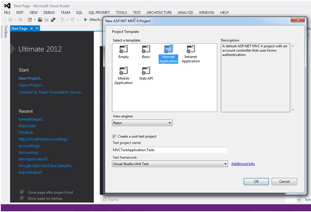The image size is (311, 212).
Task: Select the Basic project template
Action: [x=146, y=52]
